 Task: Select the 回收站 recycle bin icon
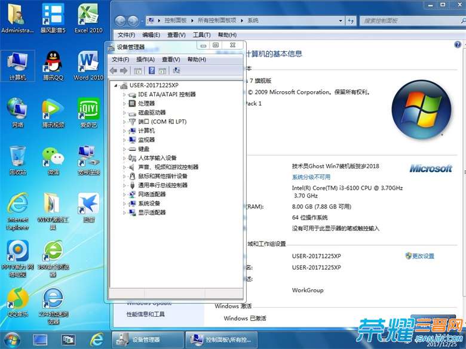pos(17,160)
